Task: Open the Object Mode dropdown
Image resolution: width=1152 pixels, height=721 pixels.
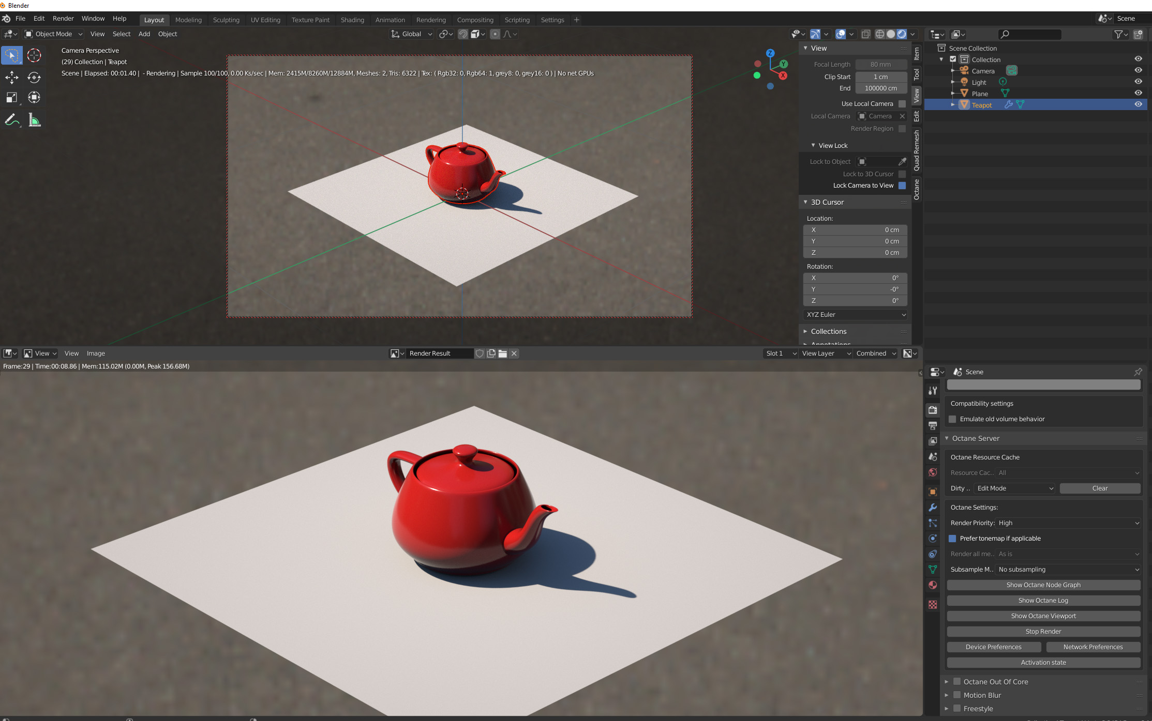Action: point(54,34)
